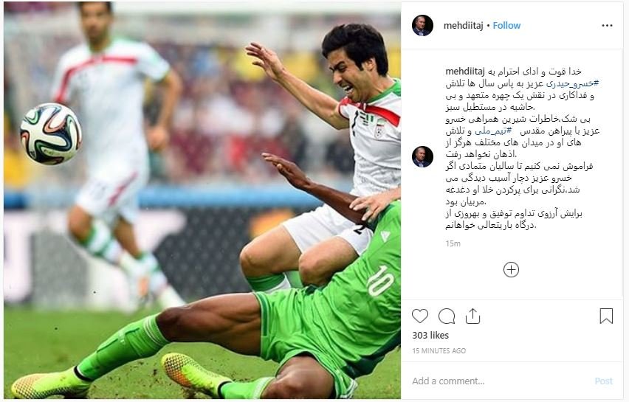Open mehdiitaj username in header
The width and height of the screenshot is (629, 402).
click(464, 26)
